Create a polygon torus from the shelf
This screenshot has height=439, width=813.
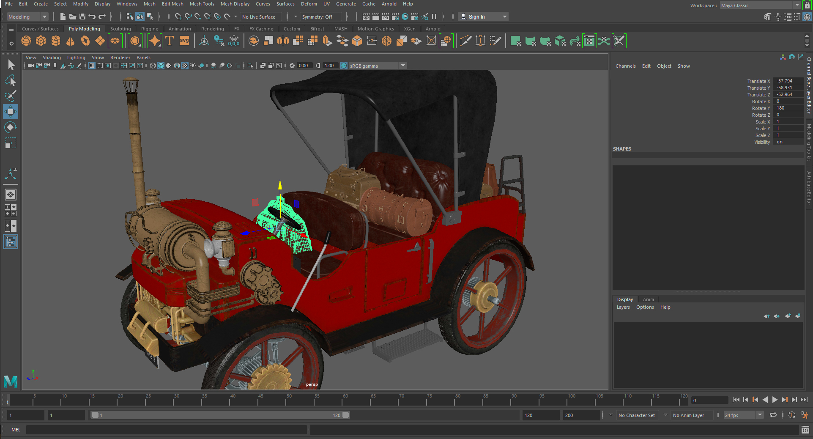pos(85,41)
